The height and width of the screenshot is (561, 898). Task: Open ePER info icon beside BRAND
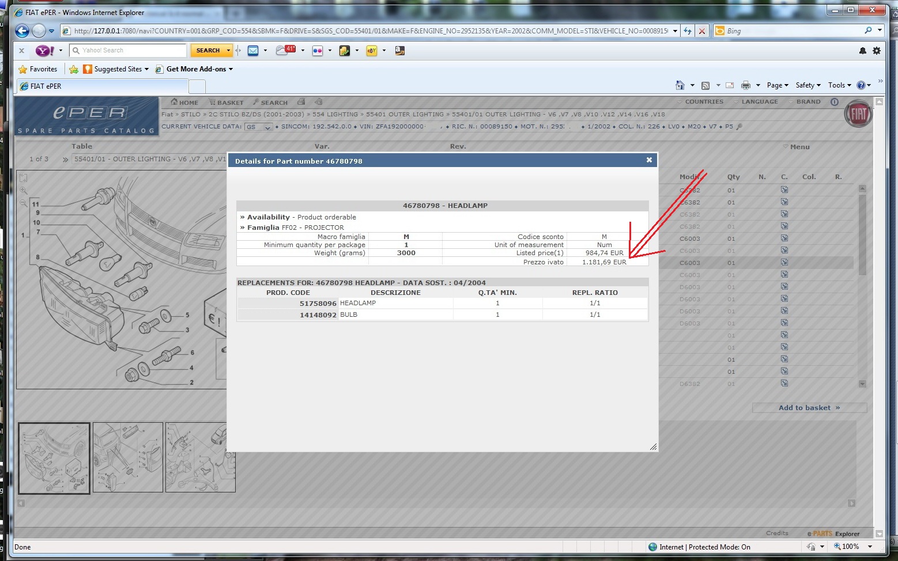tap(834, 102)
